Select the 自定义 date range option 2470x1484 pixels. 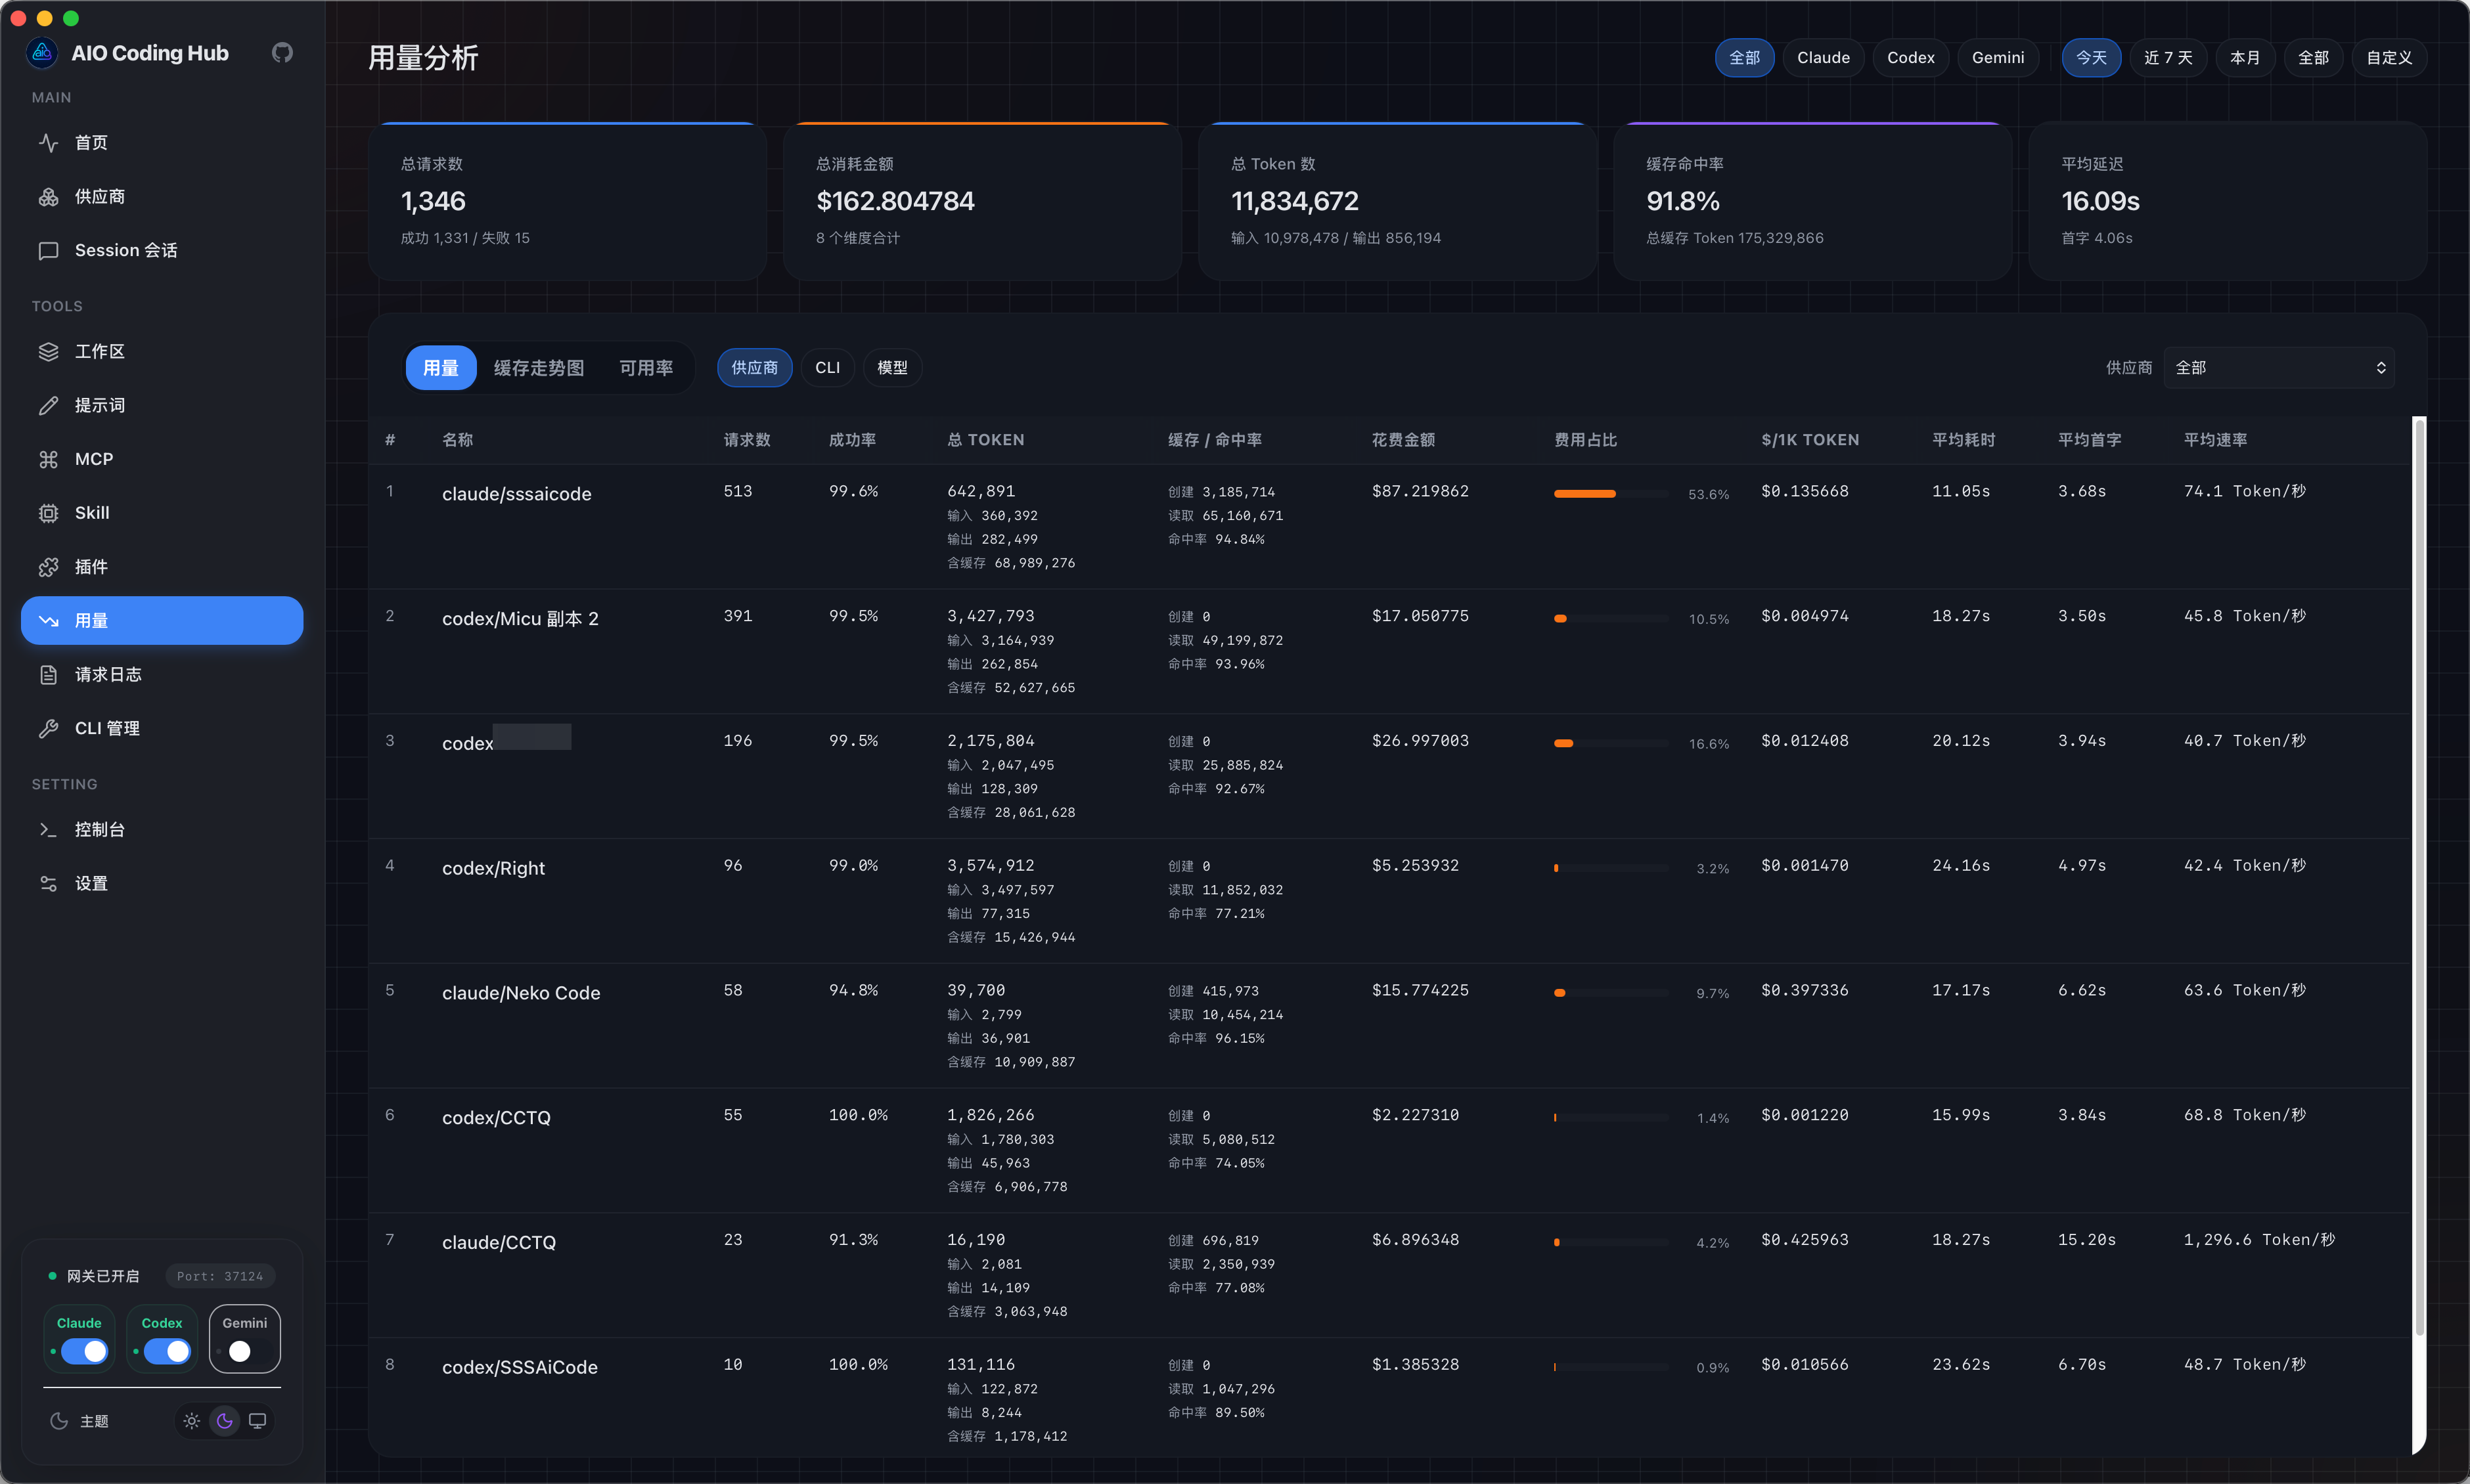(2388, 58)
